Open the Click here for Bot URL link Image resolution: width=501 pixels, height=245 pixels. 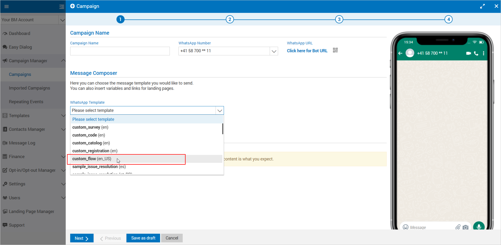(x=307, y=51)
